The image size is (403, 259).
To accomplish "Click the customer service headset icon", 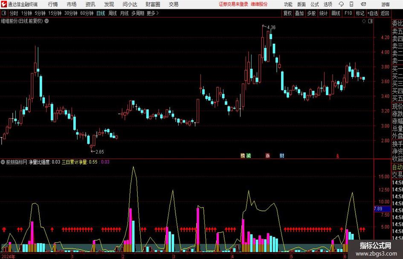I will coord(341,4).
